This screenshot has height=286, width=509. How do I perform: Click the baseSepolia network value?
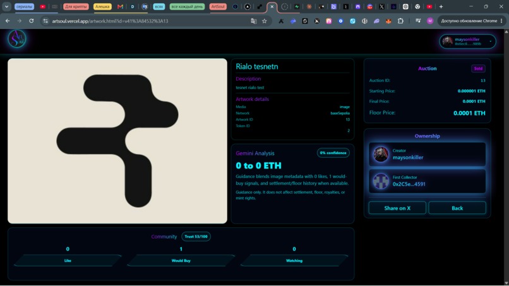coord(340,113)
